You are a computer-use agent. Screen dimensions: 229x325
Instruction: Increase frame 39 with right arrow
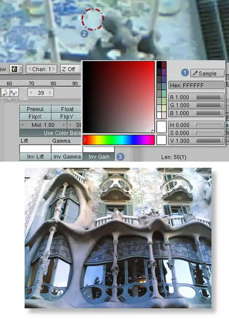(50, 92)
